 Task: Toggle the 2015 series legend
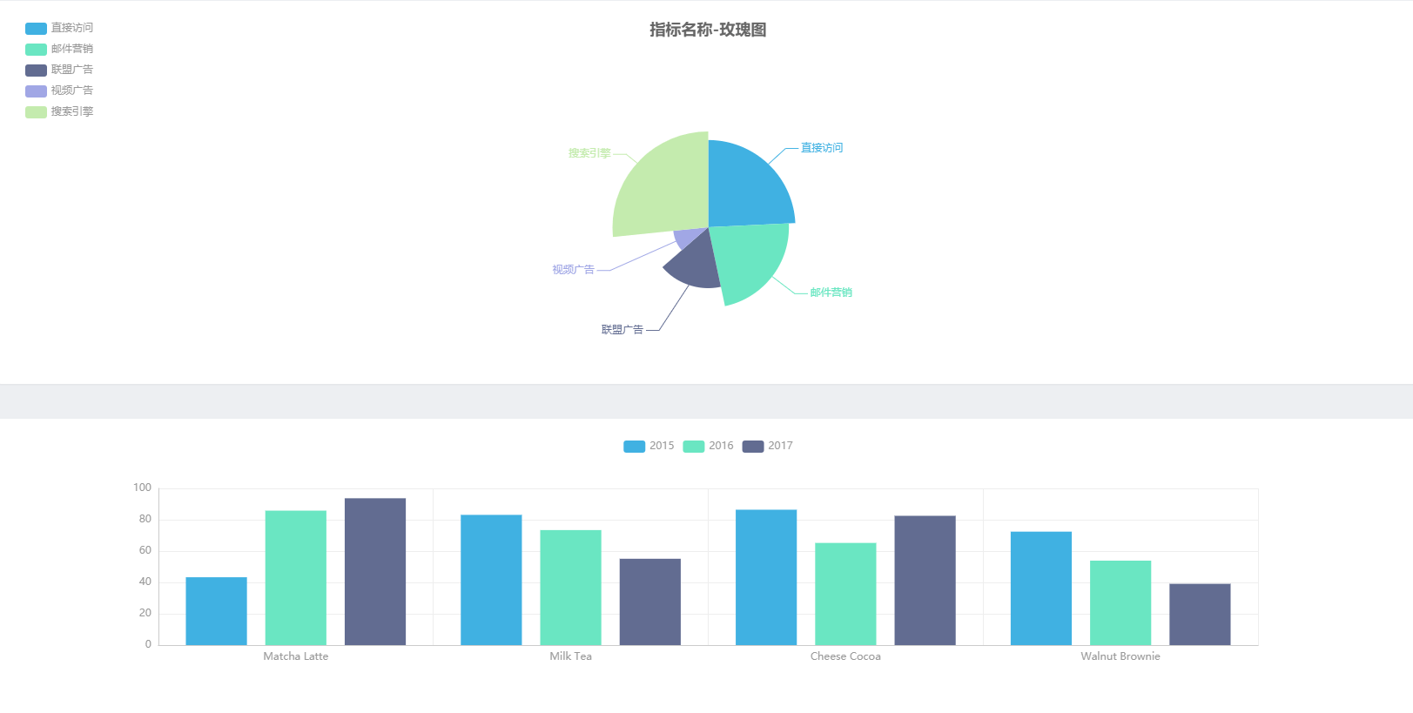649,446
